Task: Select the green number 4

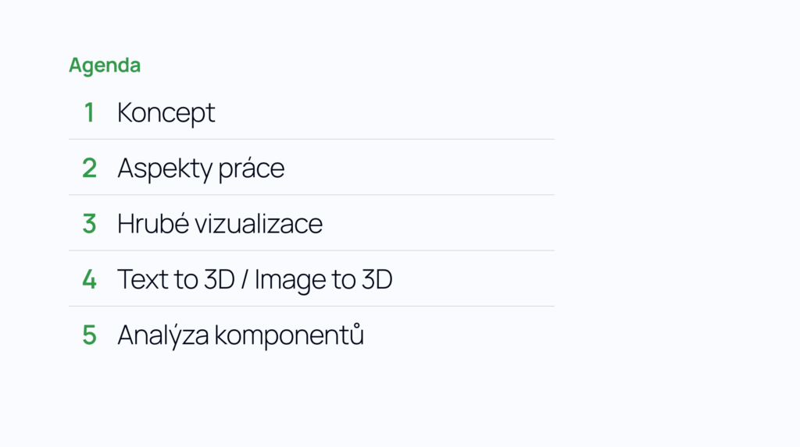Action: [89, 279]
